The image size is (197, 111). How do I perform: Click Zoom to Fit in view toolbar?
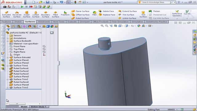tap(102, 26)
